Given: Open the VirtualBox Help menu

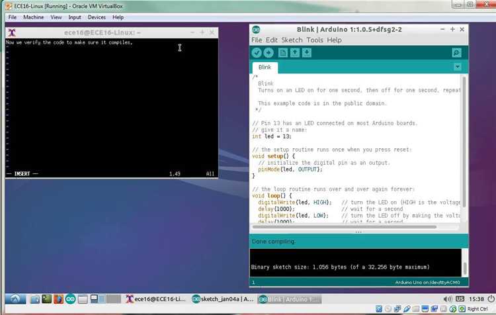Looking at the screenshot, I should coord(118,17).
